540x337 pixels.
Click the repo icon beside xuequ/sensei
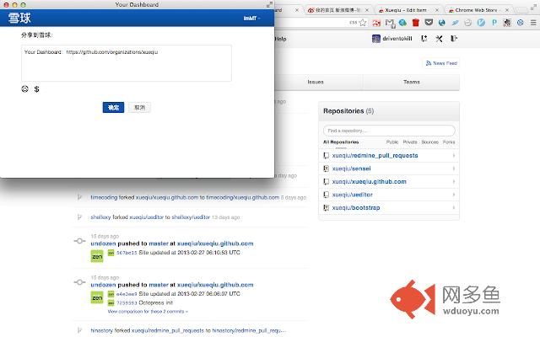click(x=326, y=168)
